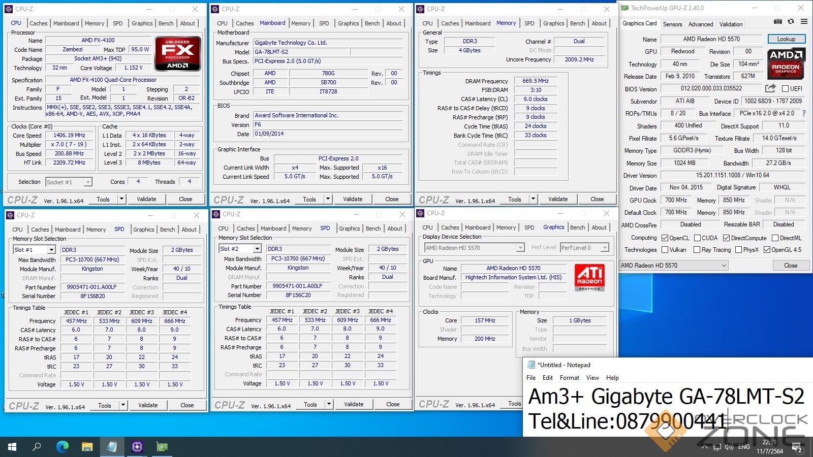Screen dimensions: 813x457
Task: Open the Format menu in Notepad
Action: coord(569,378)
